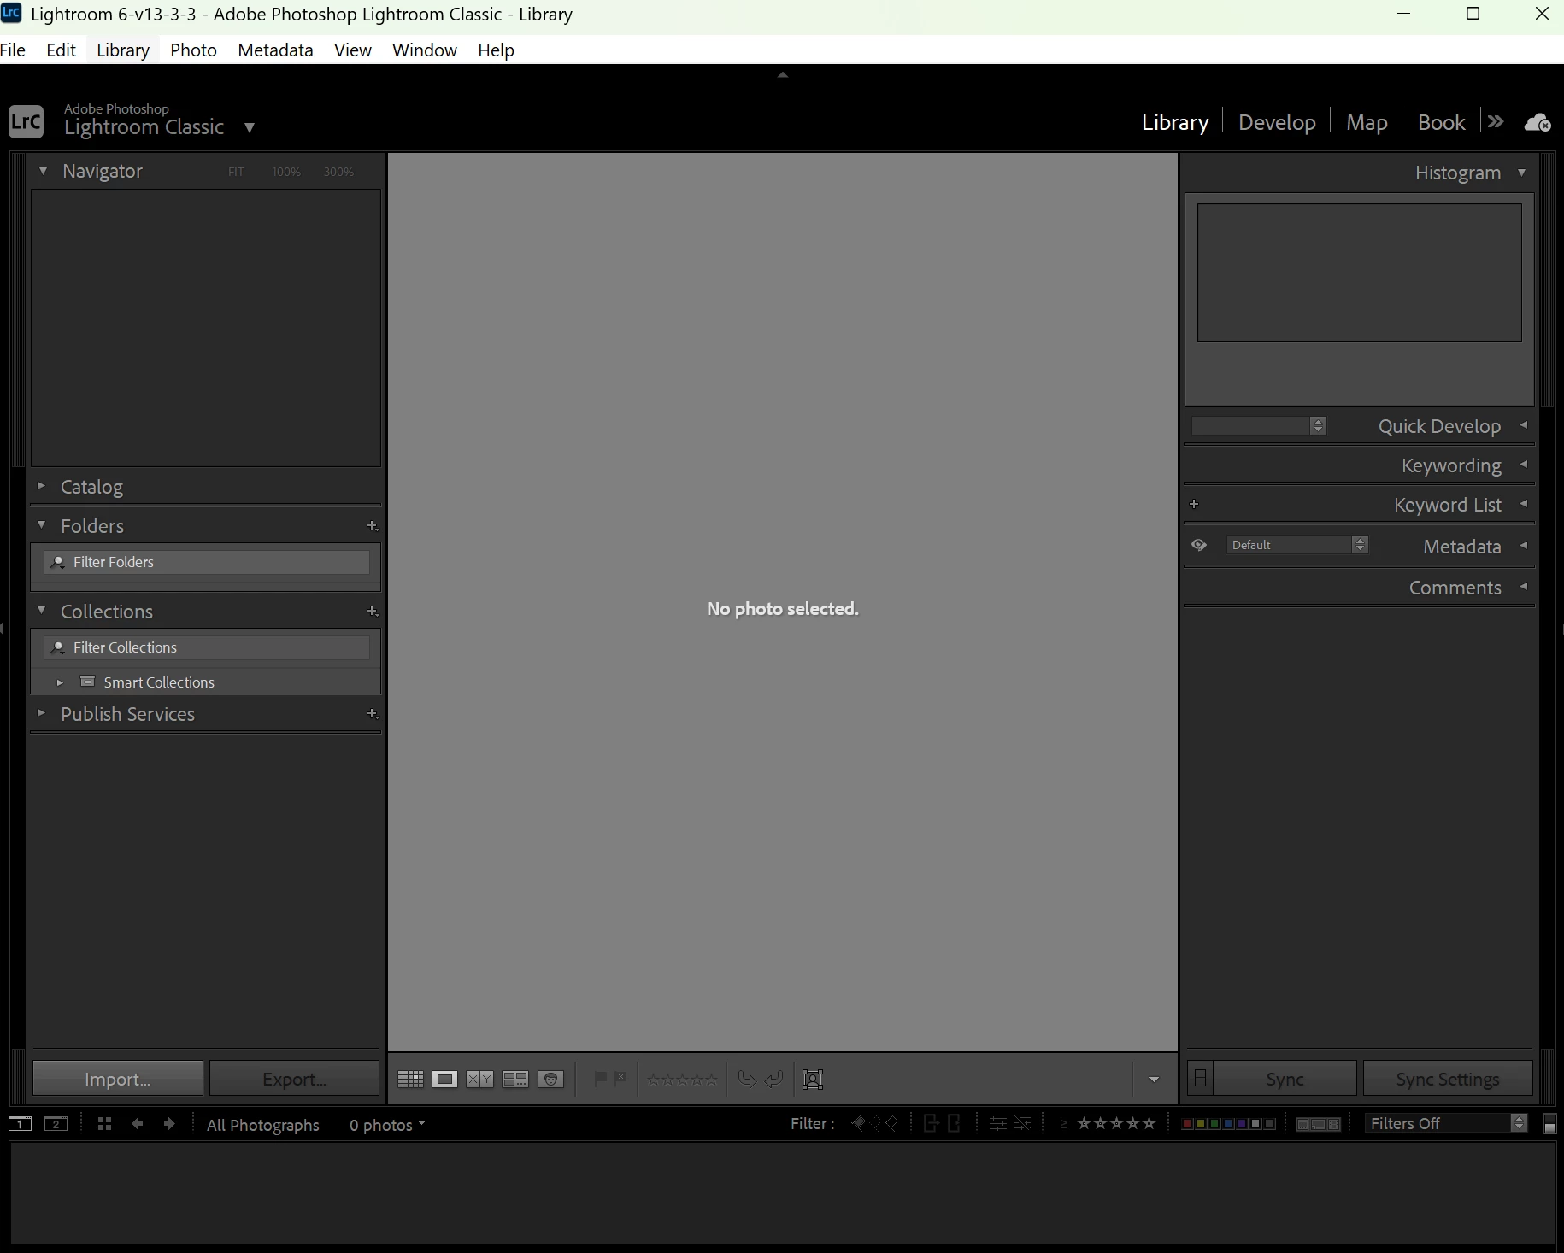This screenshot has width=1564, height=1253.
Task: Open identity plate dropdown arrow
Action: tap(250, 127)
